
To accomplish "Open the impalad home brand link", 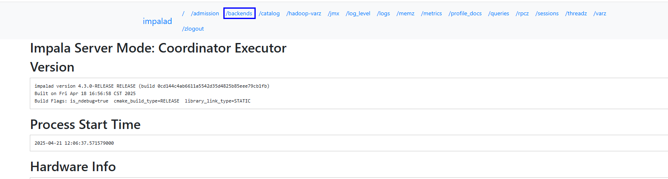I will 157,21.
